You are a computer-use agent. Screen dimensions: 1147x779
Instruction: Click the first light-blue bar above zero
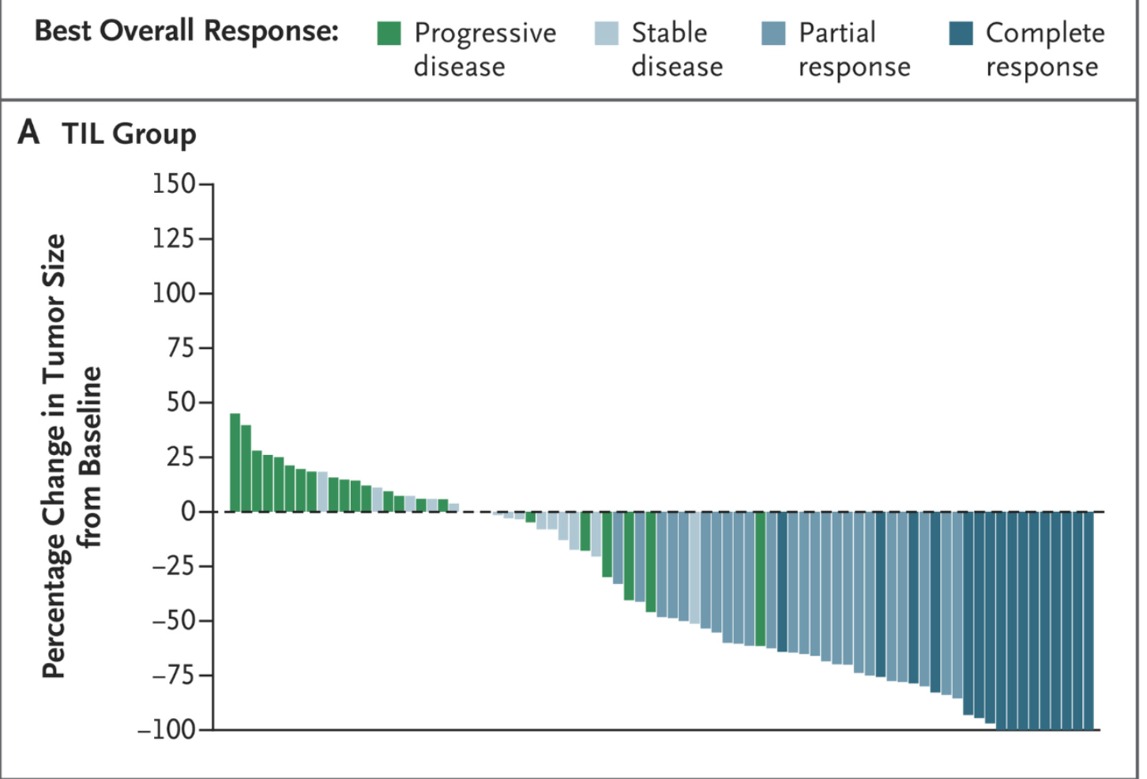tap(322, 491)
